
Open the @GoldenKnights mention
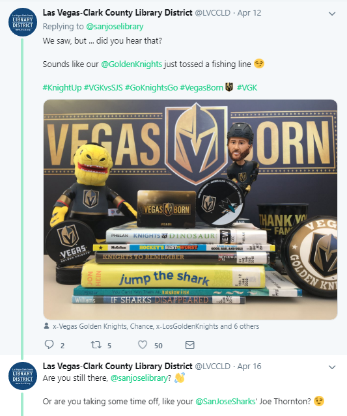pyautogui.click(x=132, y=64)
